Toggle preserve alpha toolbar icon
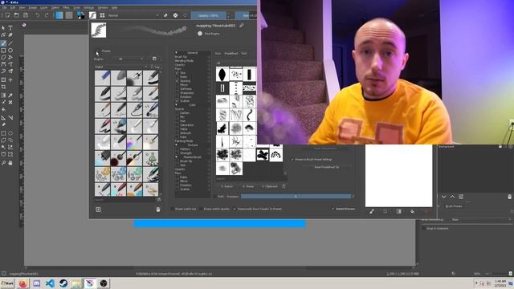The image size is (514, 289). tap(175, 15)
